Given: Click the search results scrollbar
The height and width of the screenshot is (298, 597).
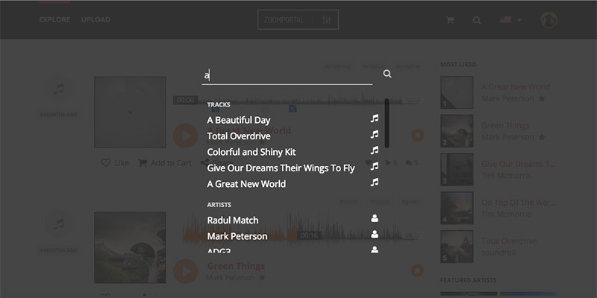Looking at the screenshot, I should click(387, 123).
